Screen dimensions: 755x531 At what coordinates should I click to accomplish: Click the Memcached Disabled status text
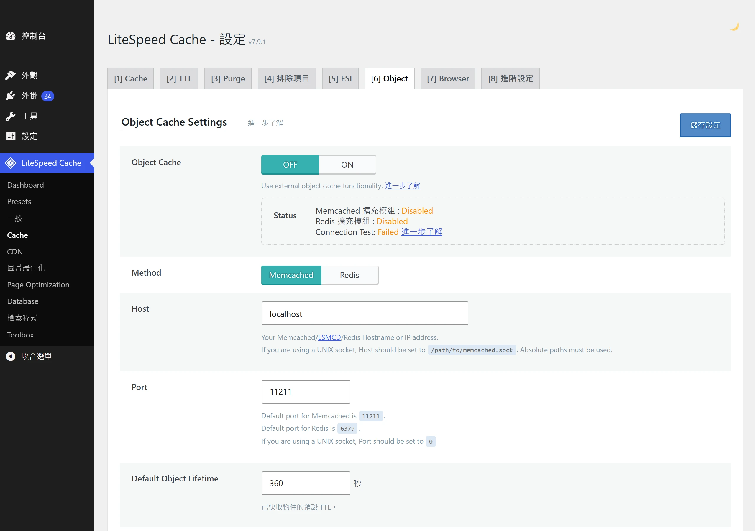pos(417,211)
